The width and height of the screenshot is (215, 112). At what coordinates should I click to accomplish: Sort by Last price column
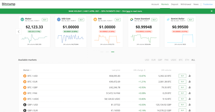[x=116, y=70]
